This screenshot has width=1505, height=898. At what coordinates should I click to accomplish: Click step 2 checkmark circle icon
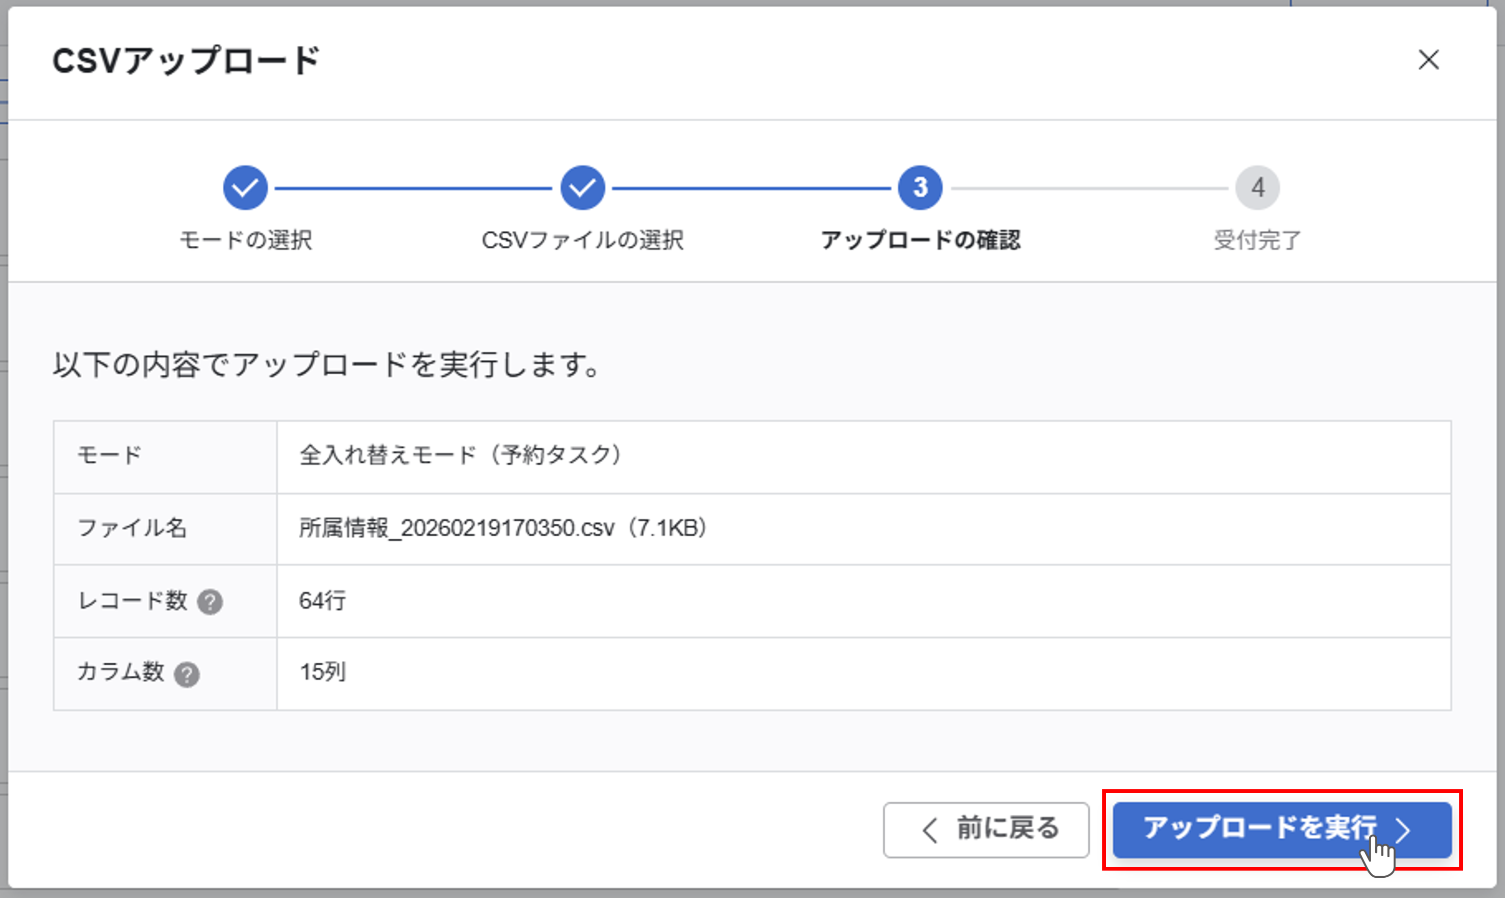point(582,188)
